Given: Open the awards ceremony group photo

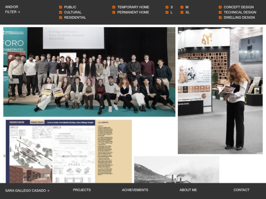Looking at the screenshot, I should tap(89, 72).
